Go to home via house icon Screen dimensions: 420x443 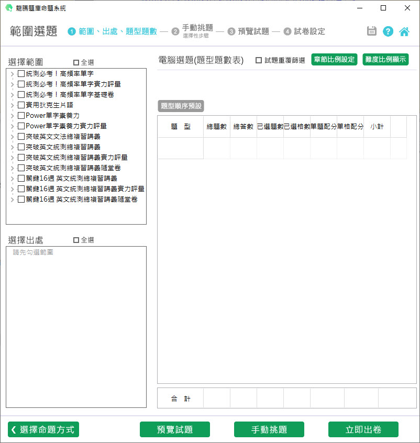click(x=404, y=31)
